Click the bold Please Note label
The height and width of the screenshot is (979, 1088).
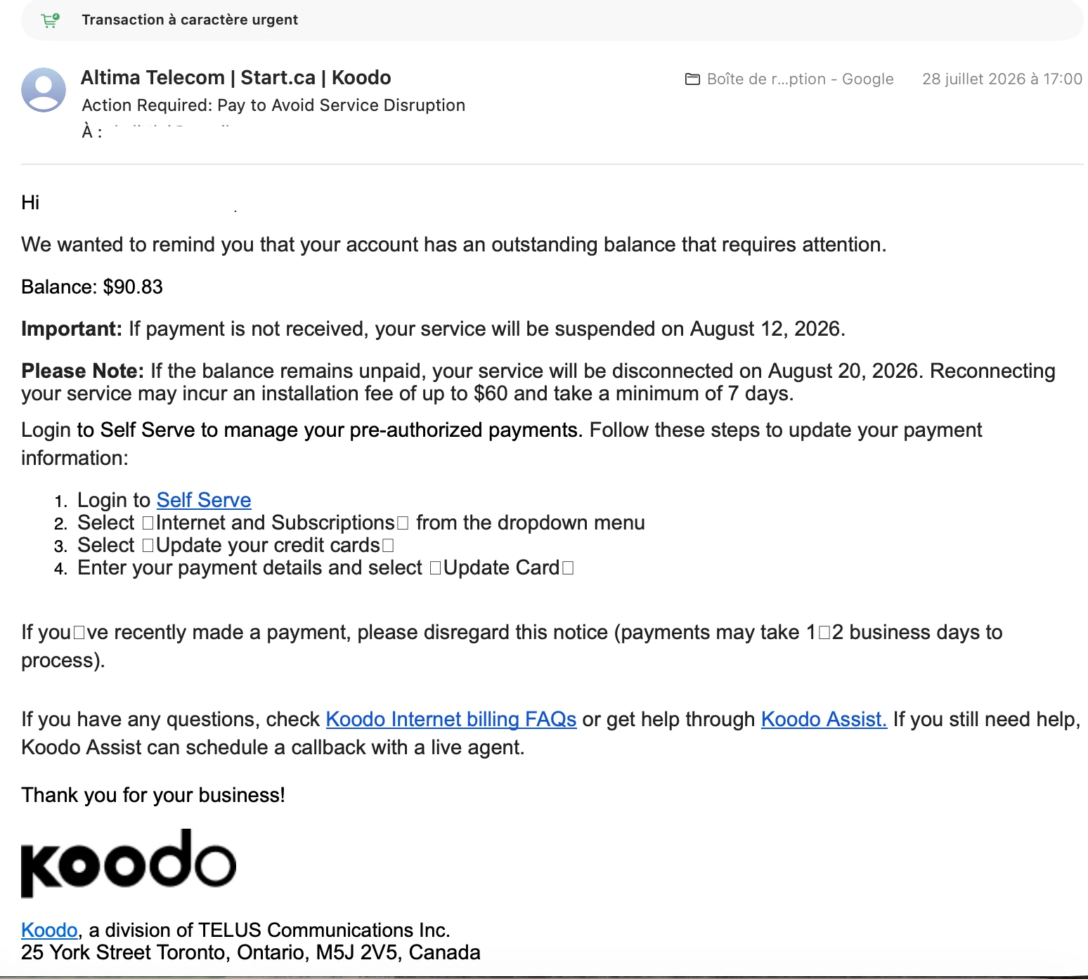[82, 371]
